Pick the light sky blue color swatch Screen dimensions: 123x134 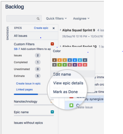click(80, 60)
